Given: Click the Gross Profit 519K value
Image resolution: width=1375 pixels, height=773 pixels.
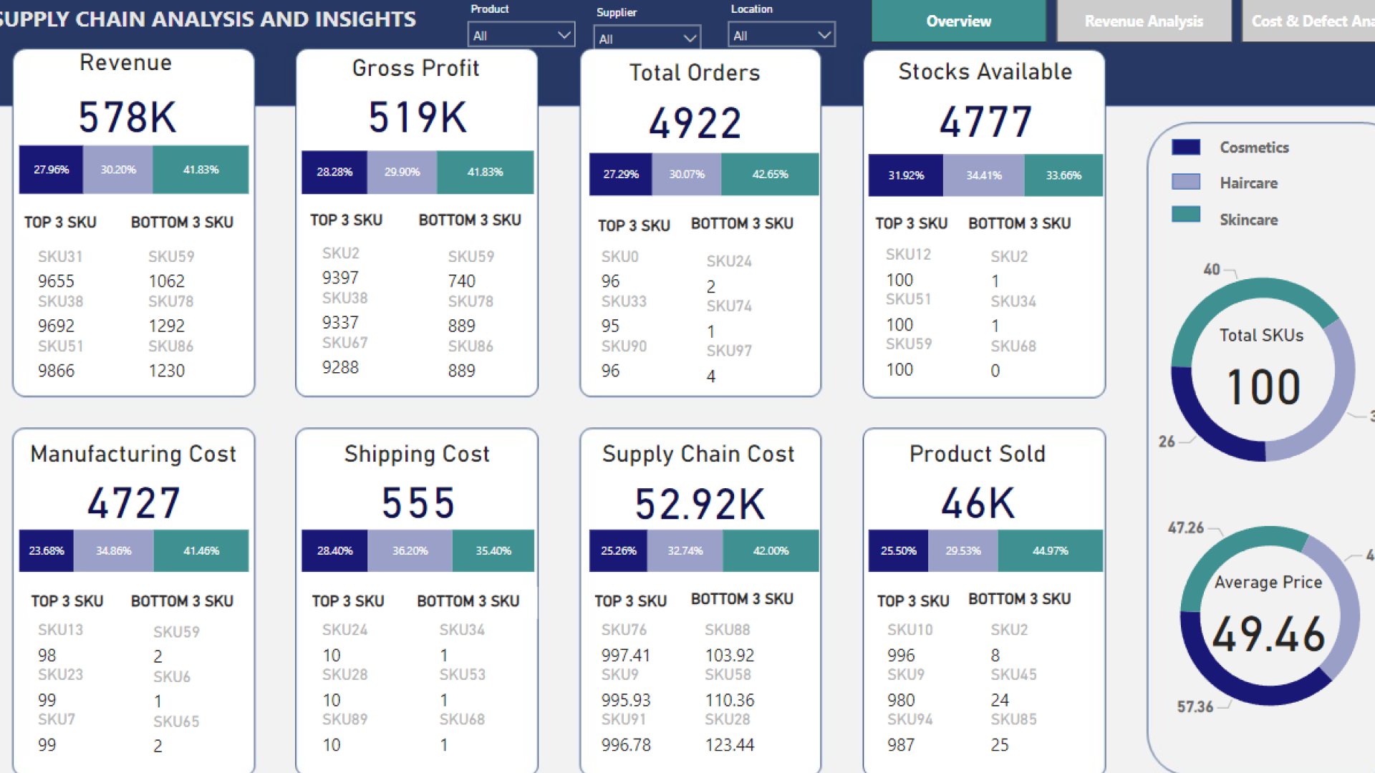Looking at the screenshot, I should point(418,117).
